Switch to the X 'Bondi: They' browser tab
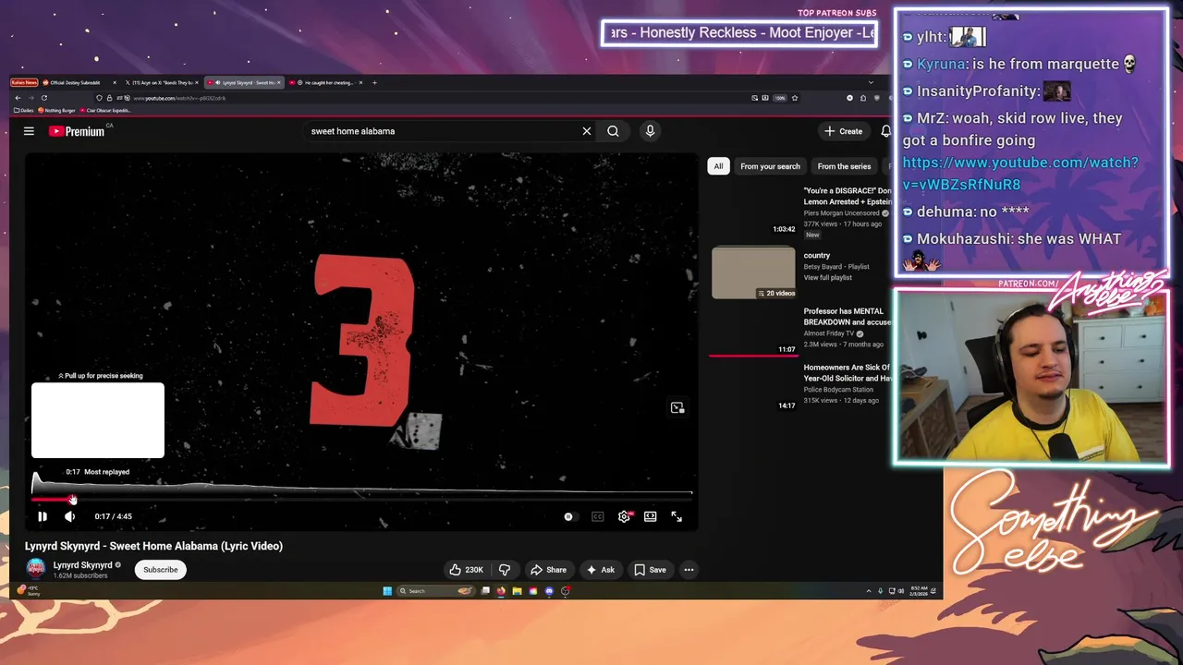This screenshot has width=1183, height=665. pos(163,82)
